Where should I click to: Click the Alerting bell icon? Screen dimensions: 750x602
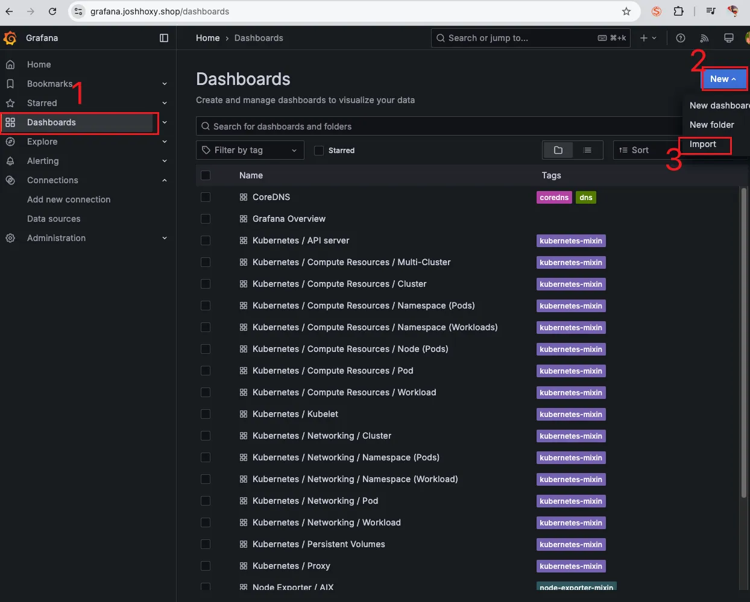tap(10, 161)
